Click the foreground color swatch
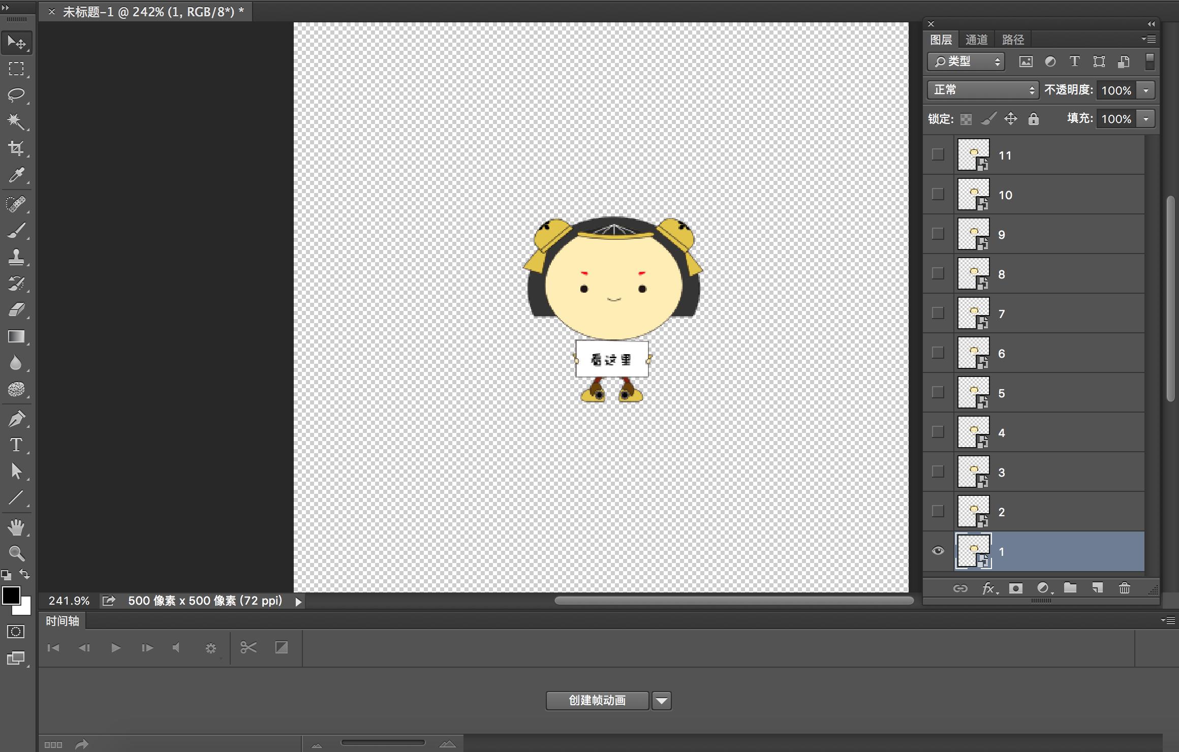Image resolution: width=1179 pixels, height=752 pixels. (11, 595)
